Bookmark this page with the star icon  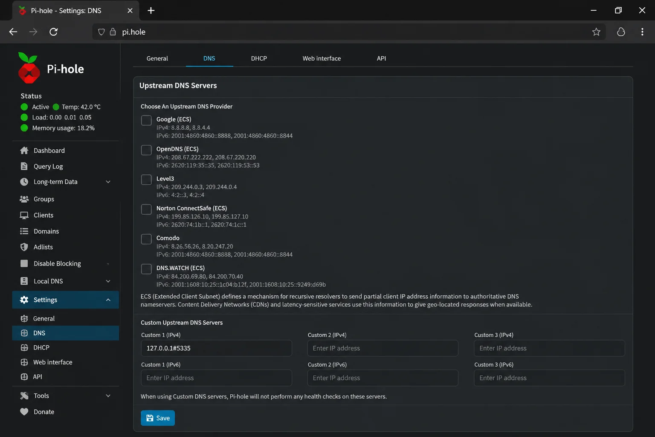click(596, 32)
